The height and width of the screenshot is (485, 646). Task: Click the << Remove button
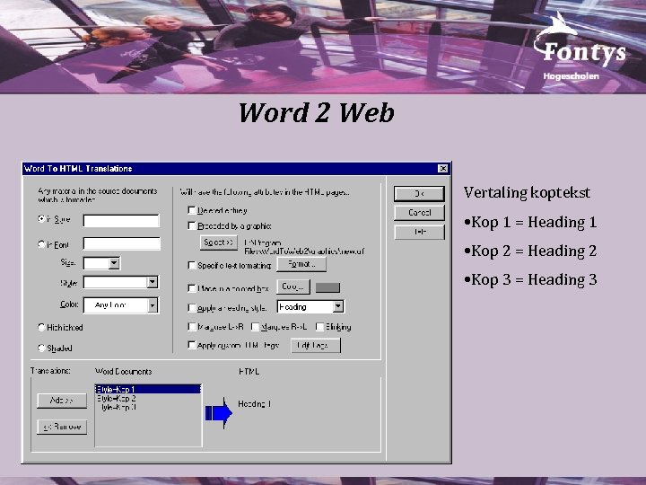[62, 427]
